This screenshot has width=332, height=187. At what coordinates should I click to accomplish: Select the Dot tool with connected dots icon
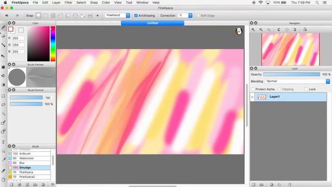[x=3, y=45]
